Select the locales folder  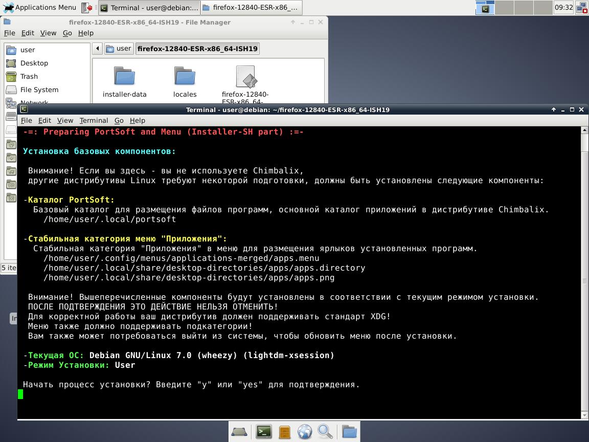click(185, 82)
